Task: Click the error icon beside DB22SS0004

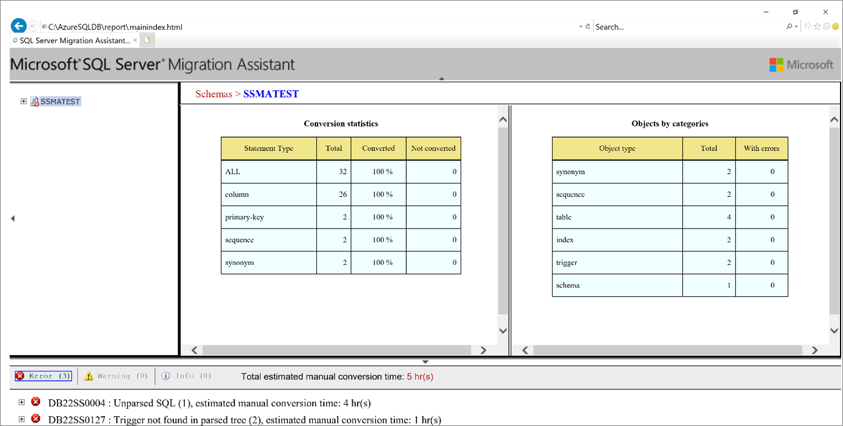Action: pos(35,401)
